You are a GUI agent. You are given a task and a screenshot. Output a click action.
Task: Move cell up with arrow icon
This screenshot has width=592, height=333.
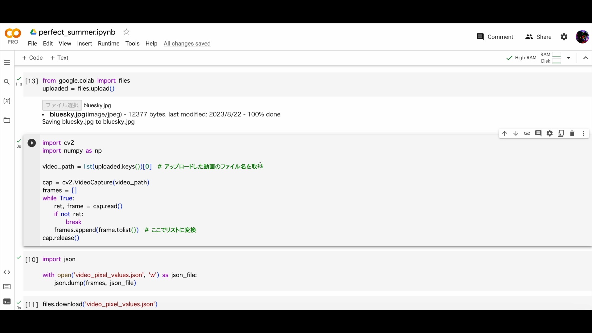pos(505,134)
